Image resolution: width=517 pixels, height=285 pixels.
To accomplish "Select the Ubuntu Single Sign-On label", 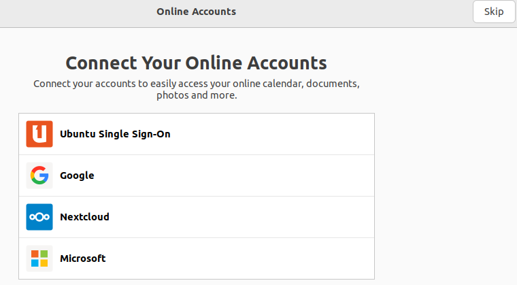I will (x=115, y=134).
